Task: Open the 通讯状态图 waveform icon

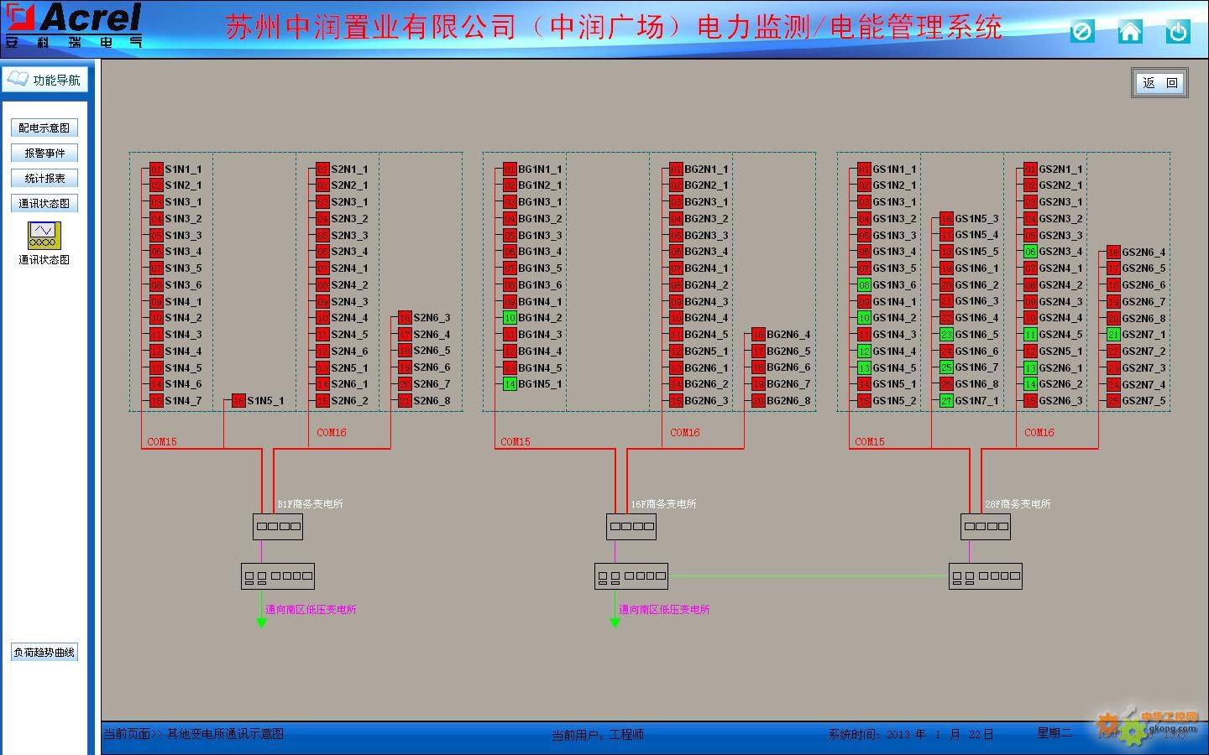Action: 44,236
